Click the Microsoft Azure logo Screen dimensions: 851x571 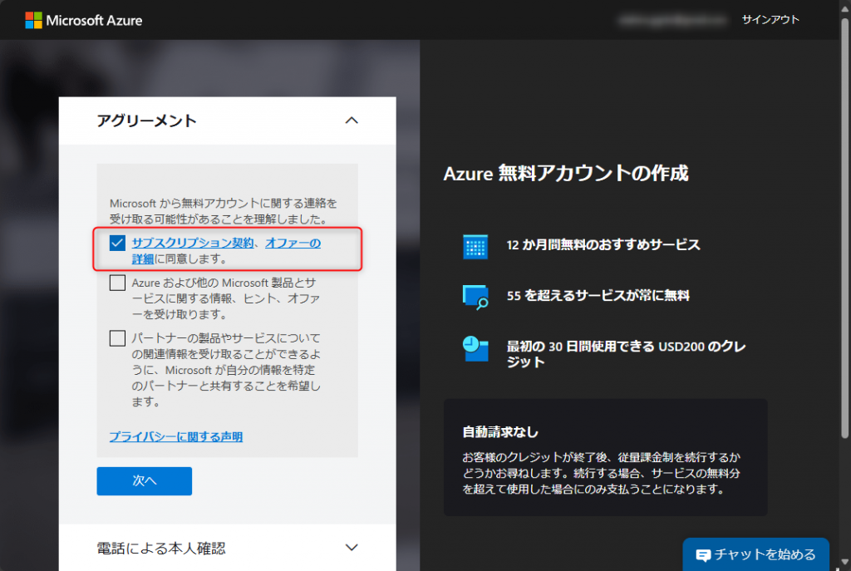pyautogui.click(x=84, y=20)
